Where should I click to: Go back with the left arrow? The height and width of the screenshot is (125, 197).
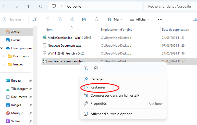point(4,6)
